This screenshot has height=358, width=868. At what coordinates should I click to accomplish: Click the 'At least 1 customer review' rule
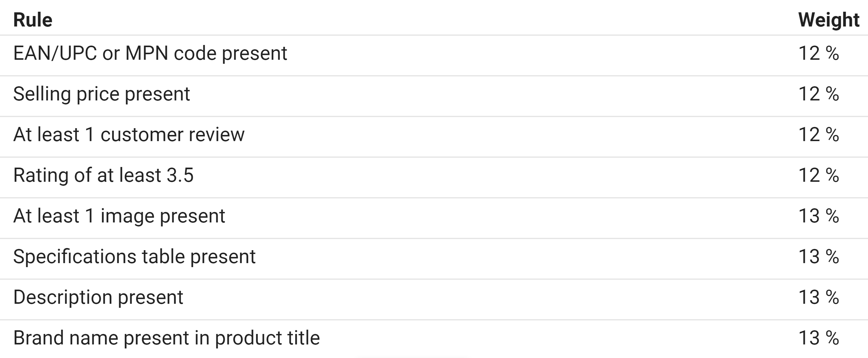pos(129,135)
